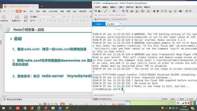
Task: Click WPS slide sorter view icon
Action: coord(49,104)
